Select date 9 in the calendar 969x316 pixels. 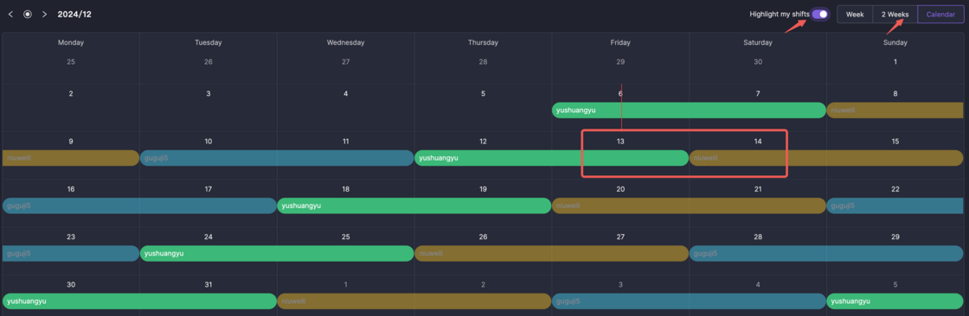(x=70, y=142)
